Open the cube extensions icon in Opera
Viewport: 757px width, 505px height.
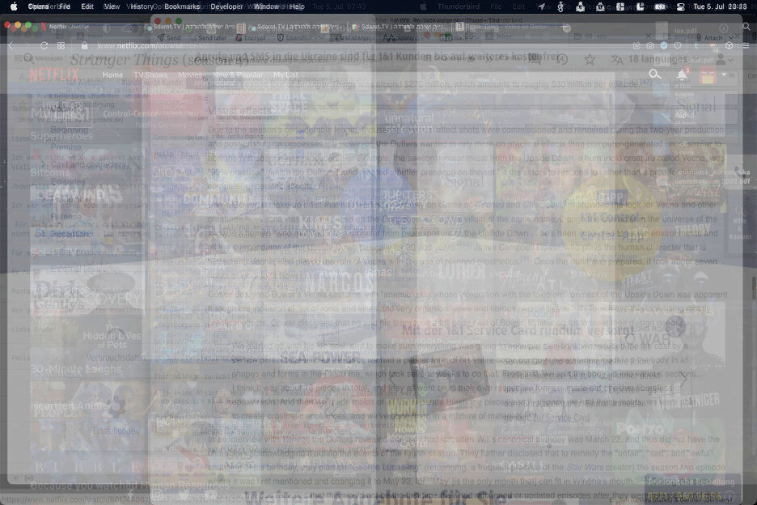[729, 45]
